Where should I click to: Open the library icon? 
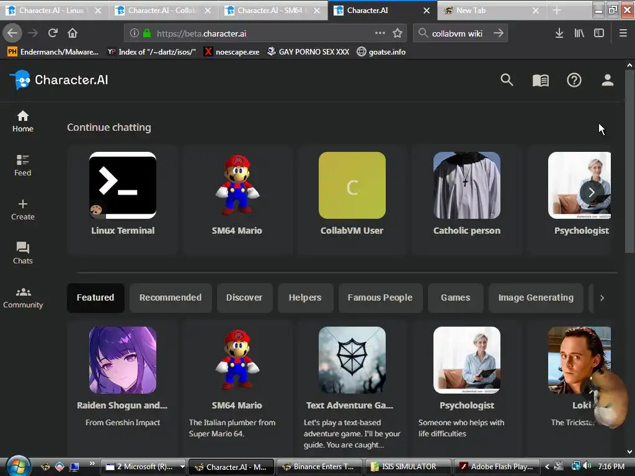point(579,33)
